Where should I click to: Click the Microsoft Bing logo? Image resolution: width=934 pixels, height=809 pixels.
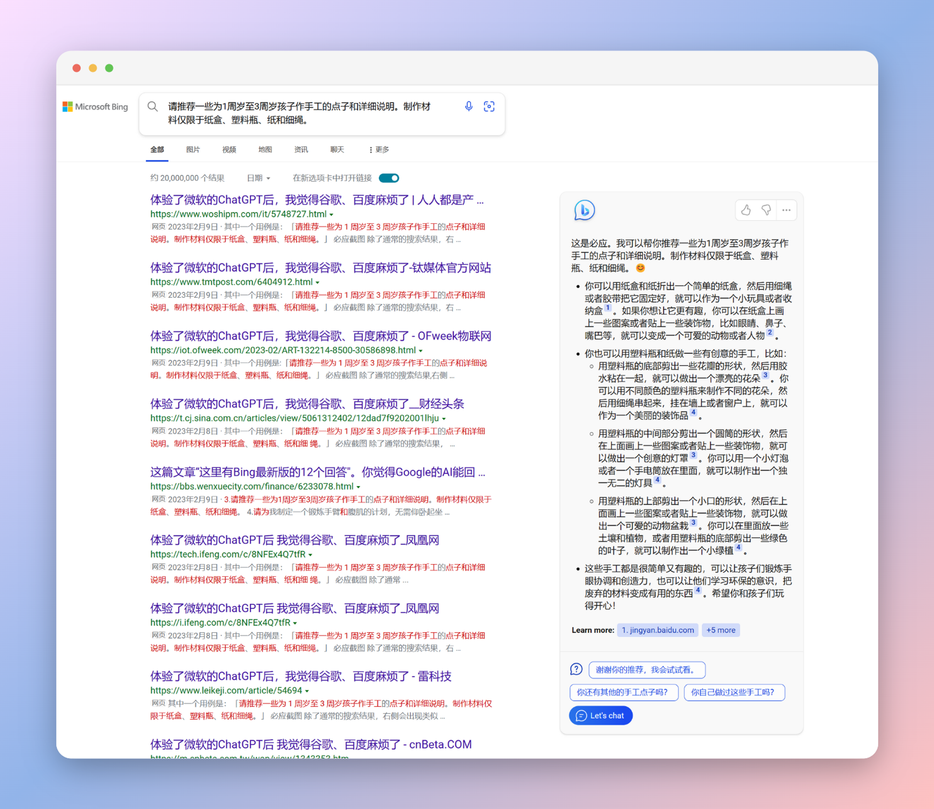coord(95,107)
